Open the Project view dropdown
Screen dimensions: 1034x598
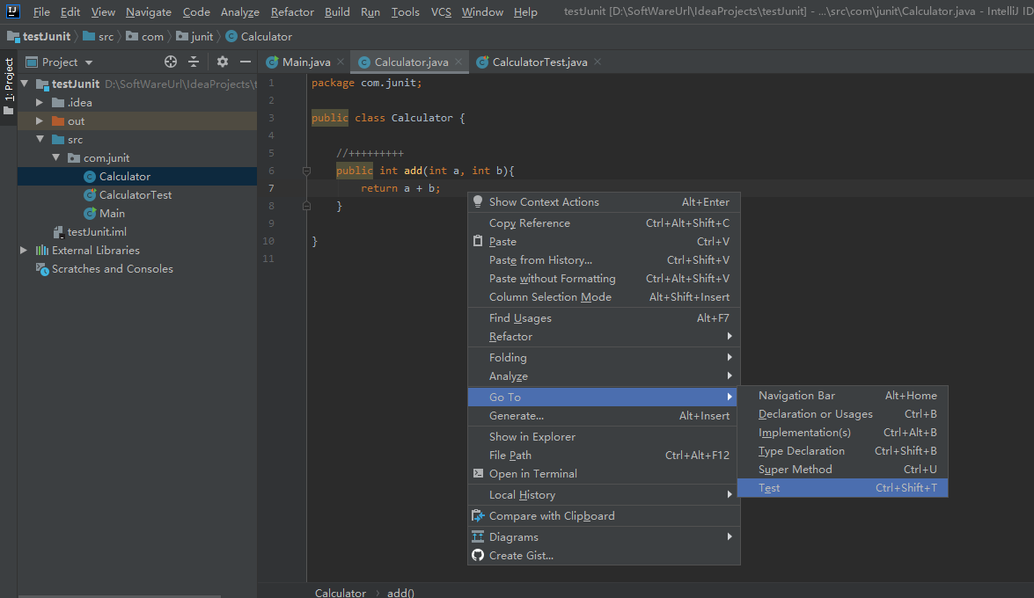pos(89,62)
